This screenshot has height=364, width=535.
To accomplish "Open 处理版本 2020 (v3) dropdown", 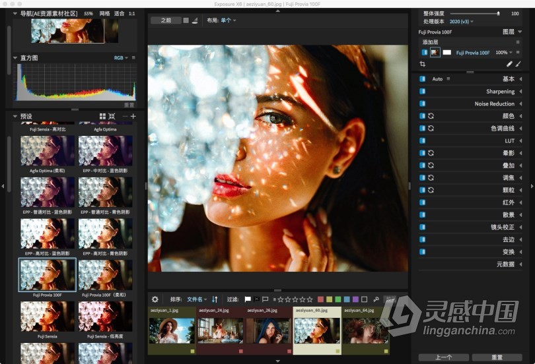I will click(461, 22).
